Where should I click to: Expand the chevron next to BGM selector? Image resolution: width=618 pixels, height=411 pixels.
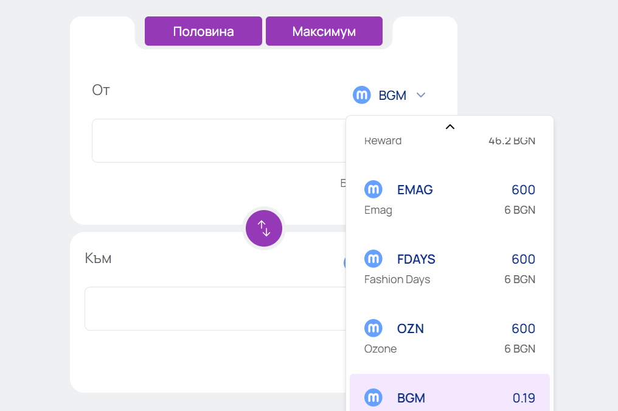click(421, 95)
